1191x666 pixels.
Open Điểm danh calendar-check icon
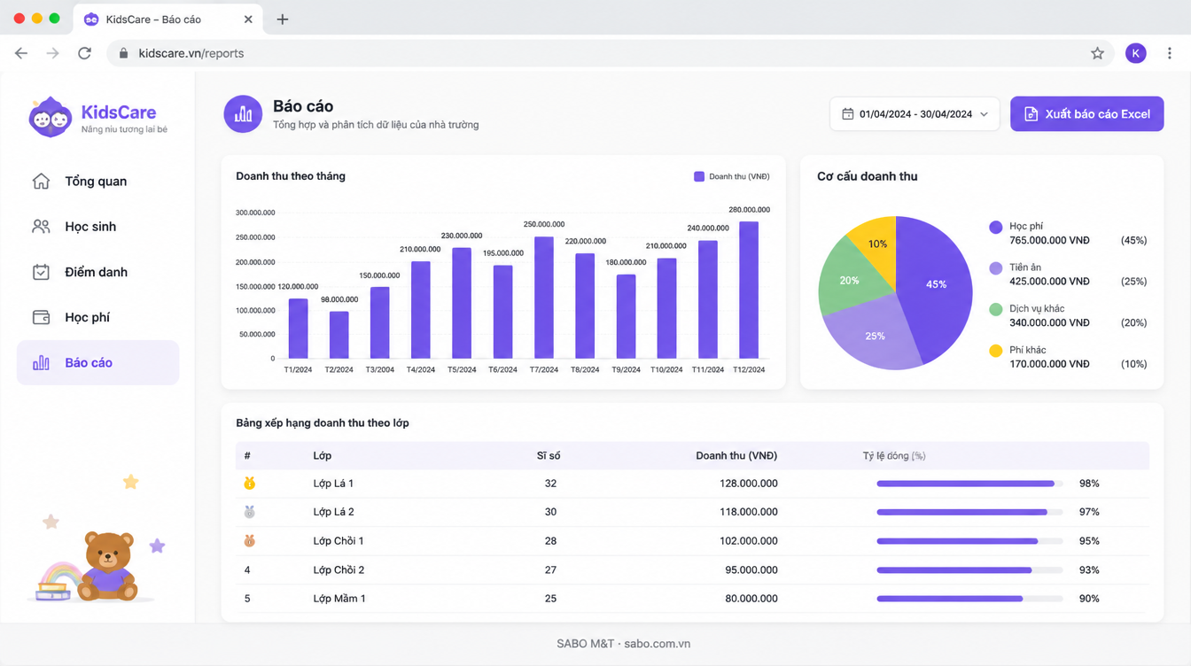coord(41,272)
